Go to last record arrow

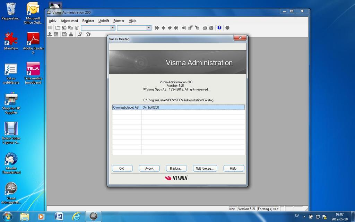[176, 28]
